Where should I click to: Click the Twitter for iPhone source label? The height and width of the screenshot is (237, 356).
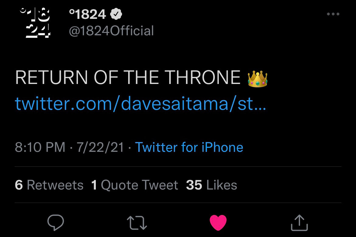coord(189,147)
